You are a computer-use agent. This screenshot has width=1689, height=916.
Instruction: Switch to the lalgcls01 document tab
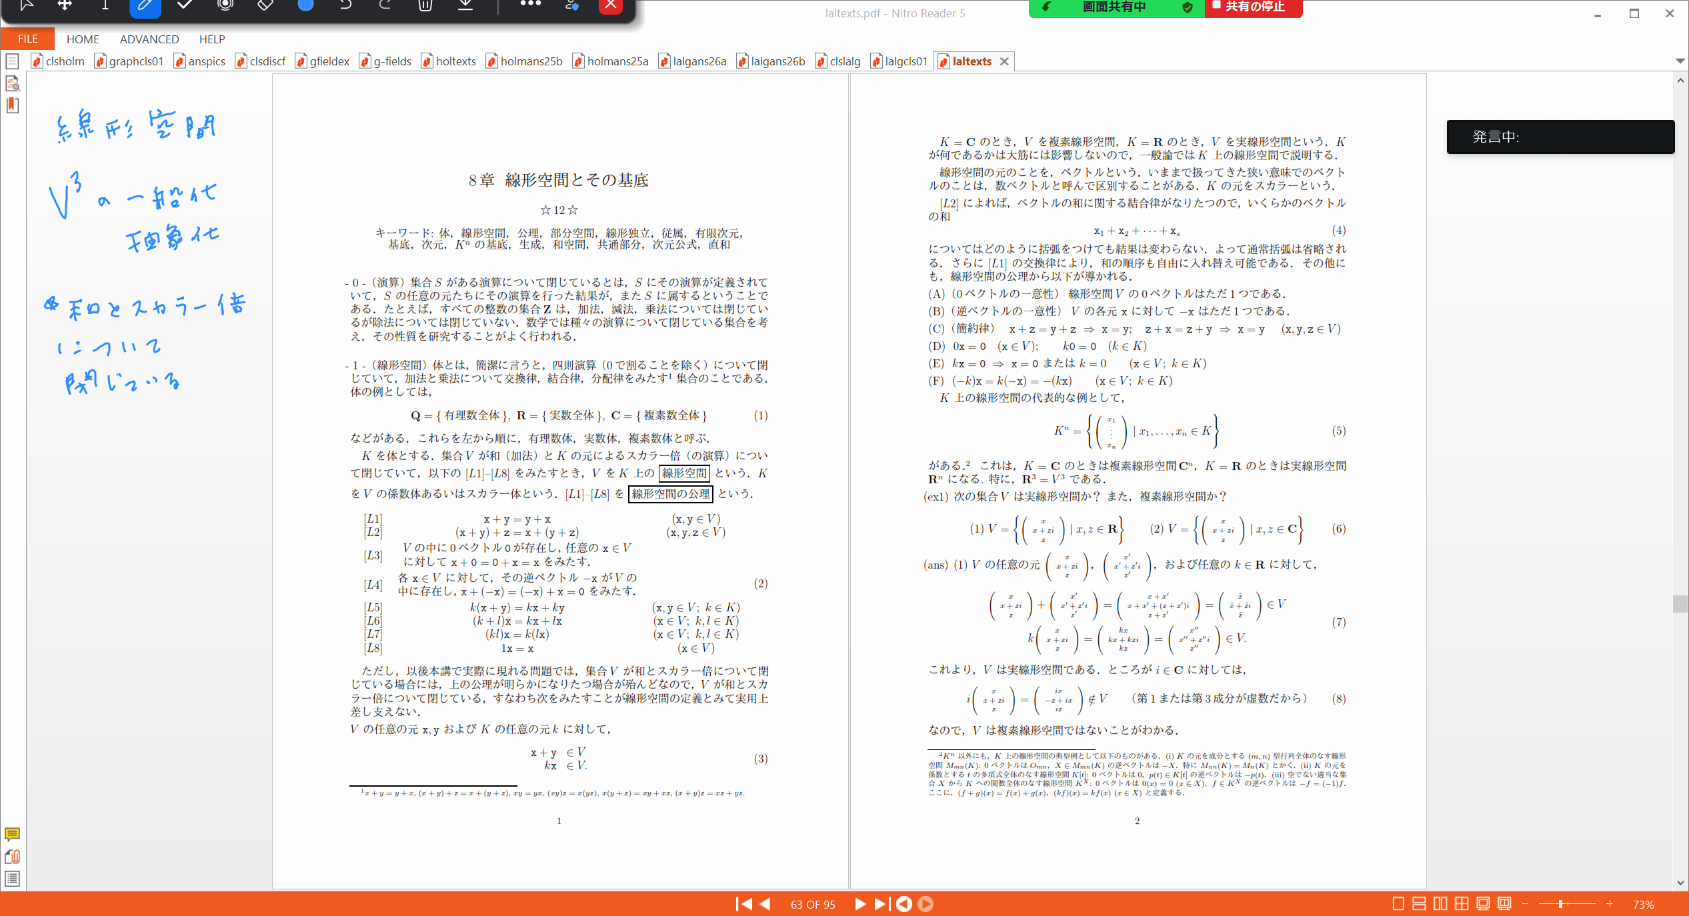(x=900, y=61)
